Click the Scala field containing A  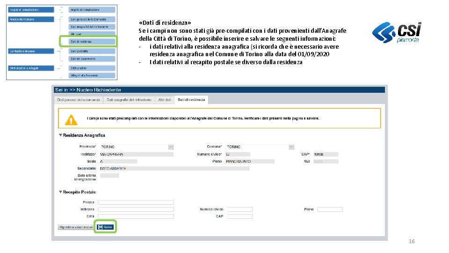118,162
